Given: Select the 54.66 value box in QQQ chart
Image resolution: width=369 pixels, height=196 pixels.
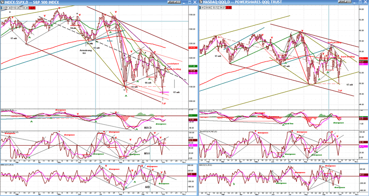Looking at the screenshot, I should 208,7.
